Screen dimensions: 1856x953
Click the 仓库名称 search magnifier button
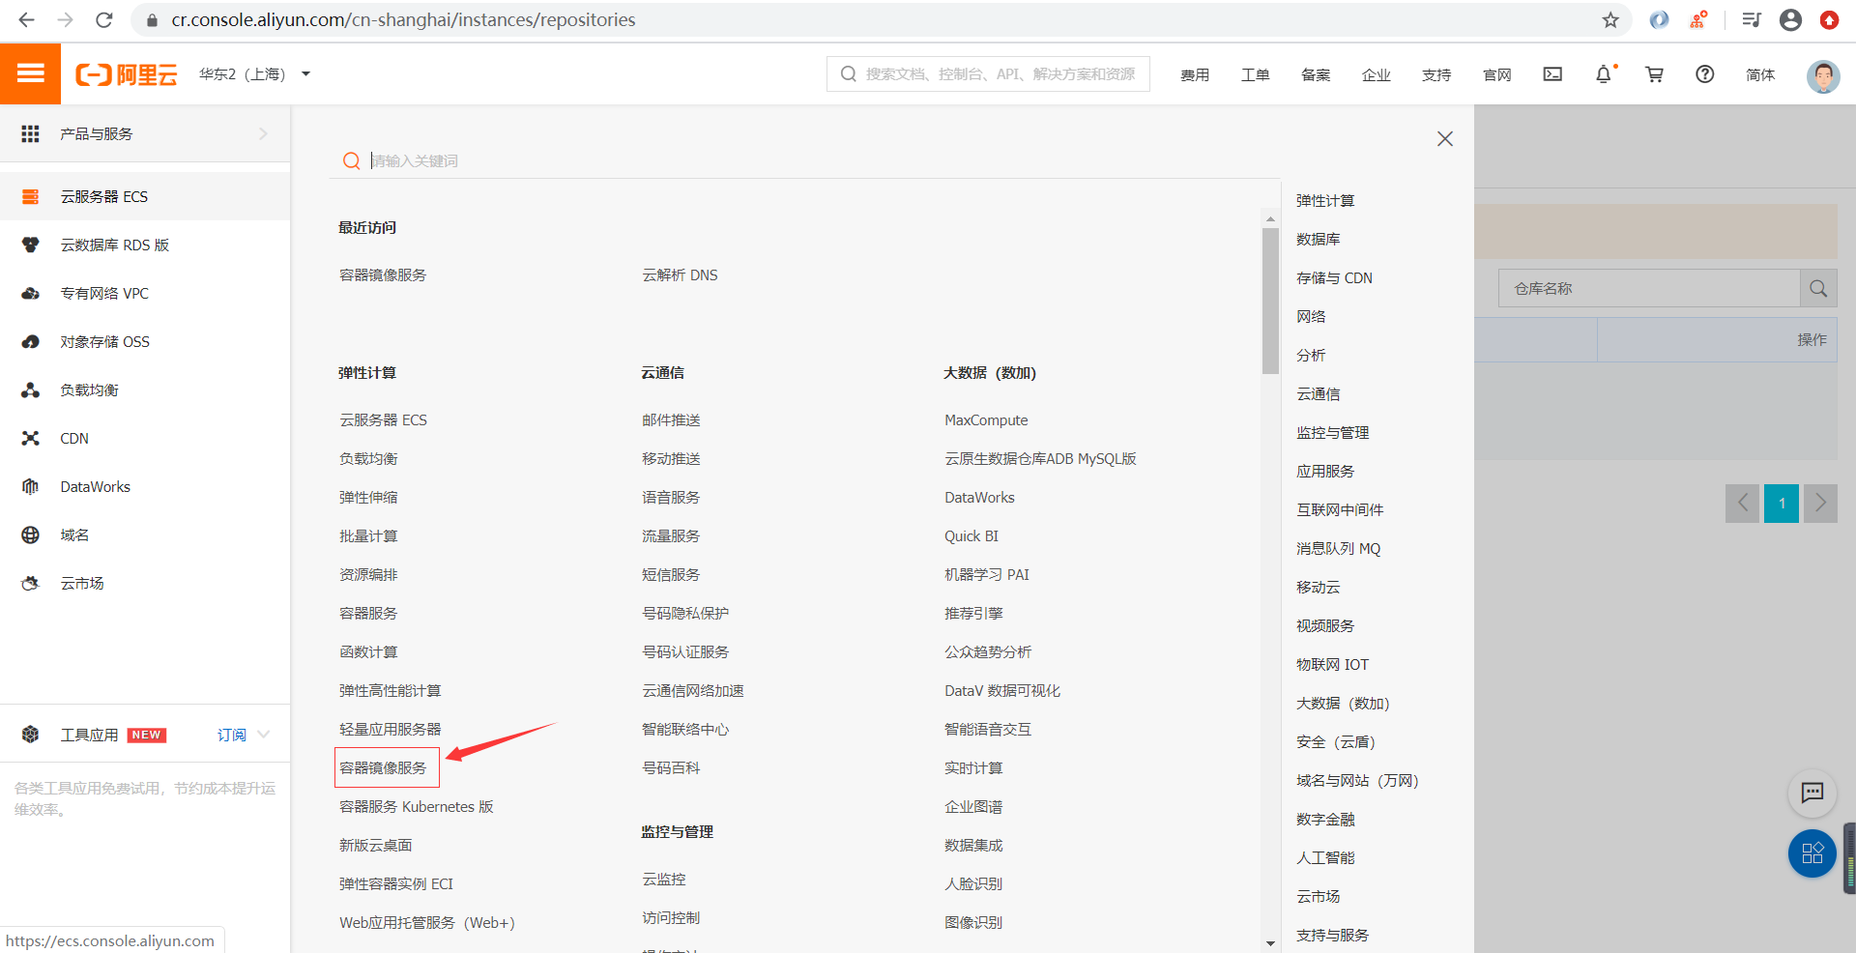point(1817,288)
